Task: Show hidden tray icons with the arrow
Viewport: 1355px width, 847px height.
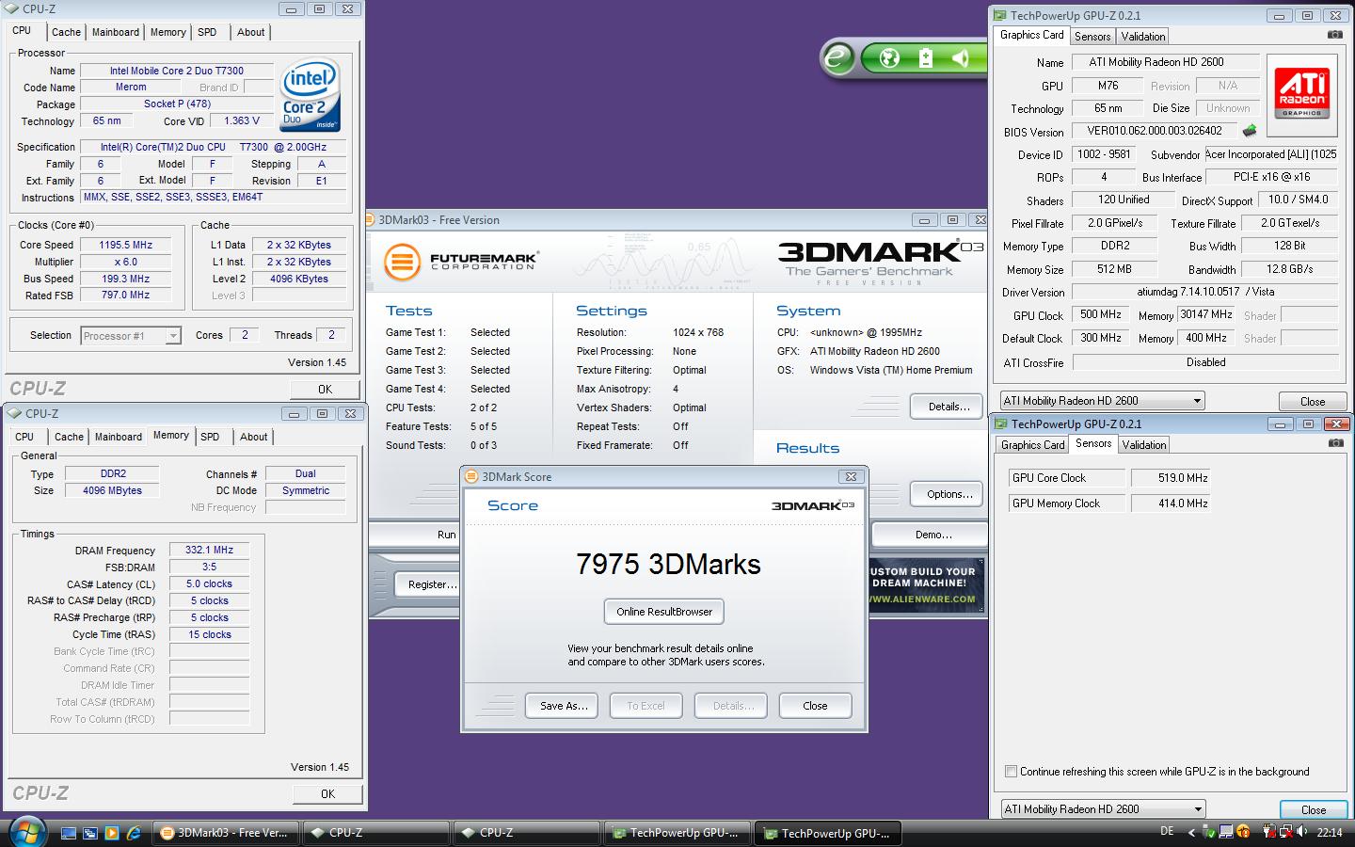Action: click(x=1191, y=832)
